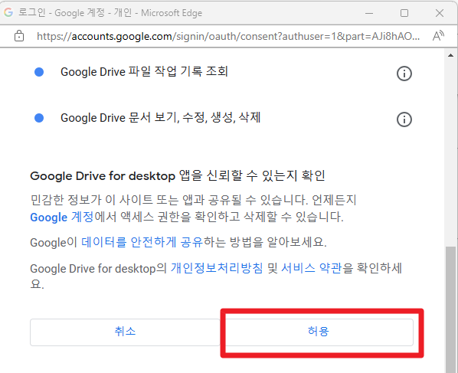Click the accounts.google.com URL field

227,36
